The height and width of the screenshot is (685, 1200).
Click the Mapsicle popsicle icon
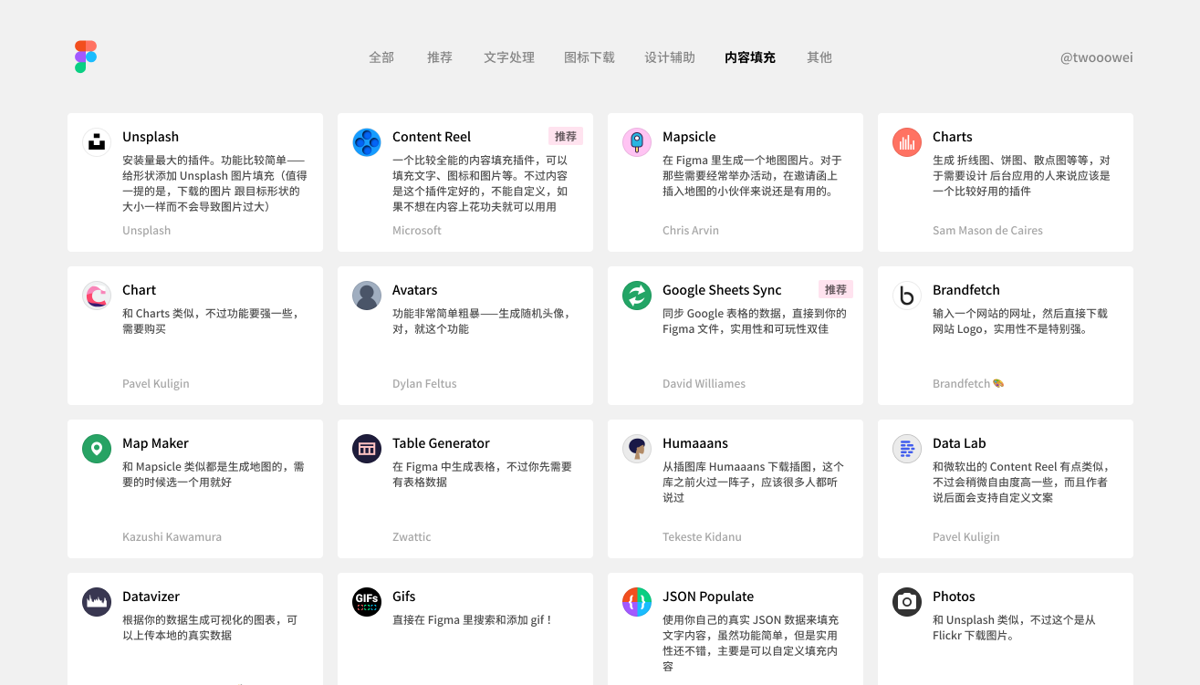637,142
